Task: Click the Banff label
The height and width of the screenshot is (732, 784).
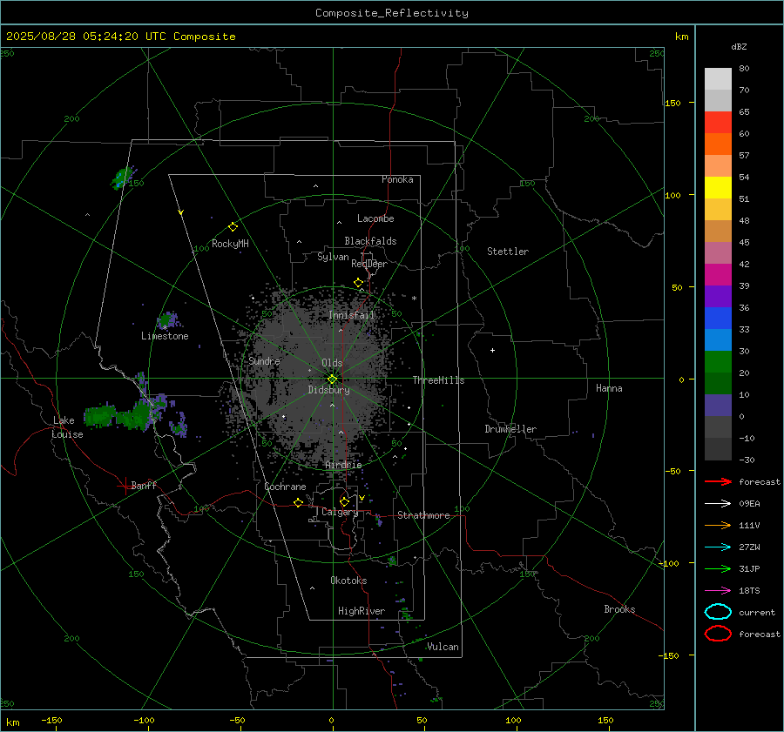Action: tap(144, 485)
